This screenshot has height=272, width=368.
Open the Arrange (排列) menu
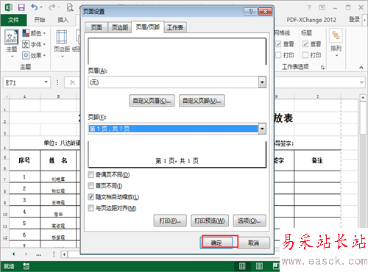point(336,43)
